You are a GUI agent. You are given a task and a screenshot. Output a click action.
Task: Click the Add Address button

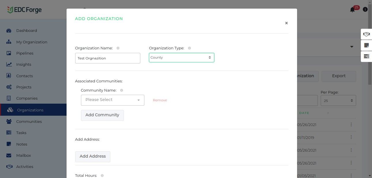coord(93,156)
